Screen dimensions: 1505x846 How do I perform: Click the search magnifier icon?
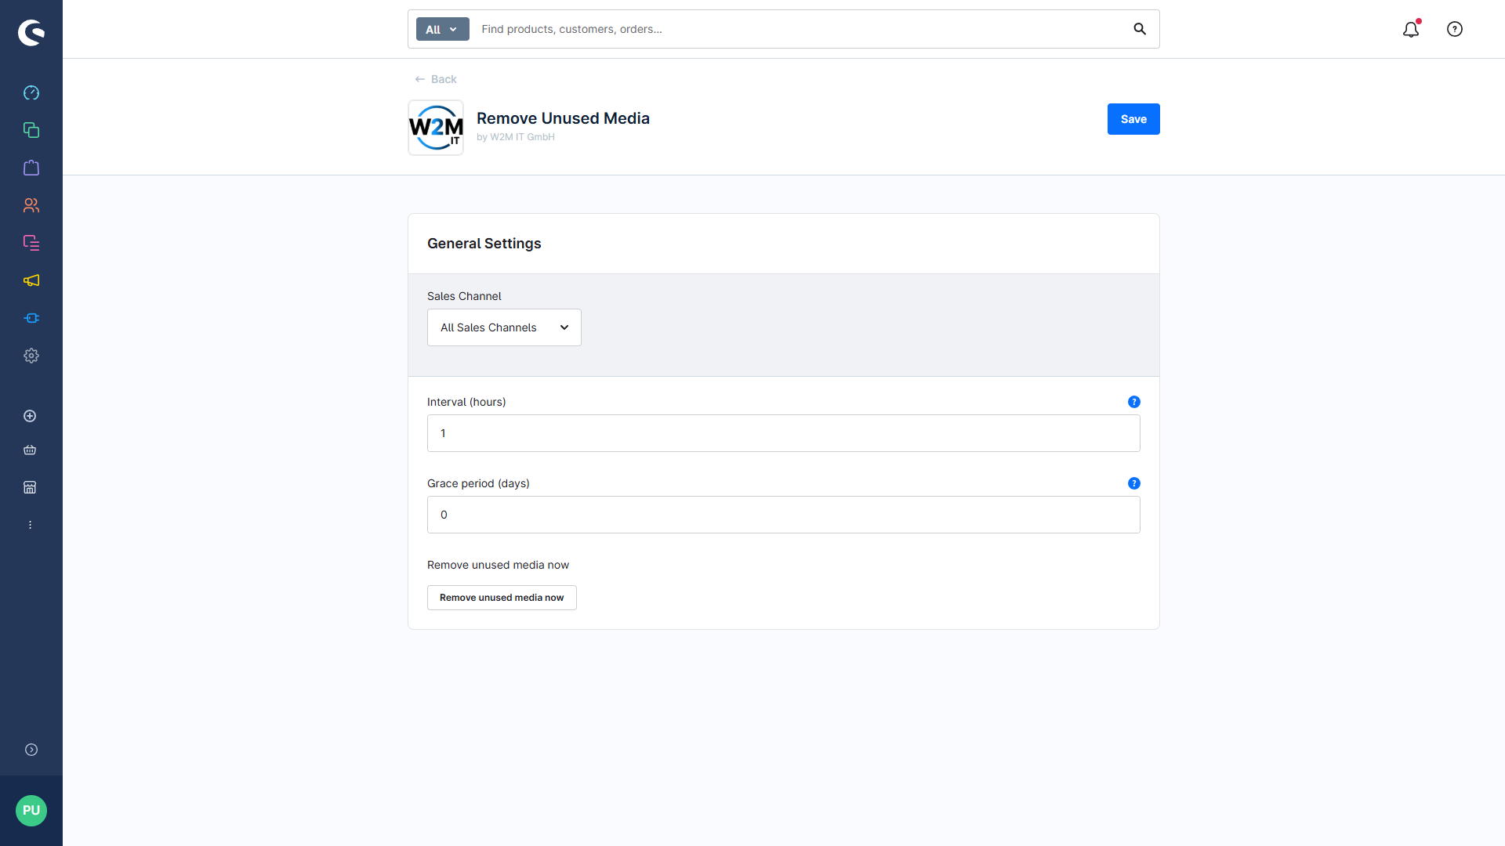1140,29
